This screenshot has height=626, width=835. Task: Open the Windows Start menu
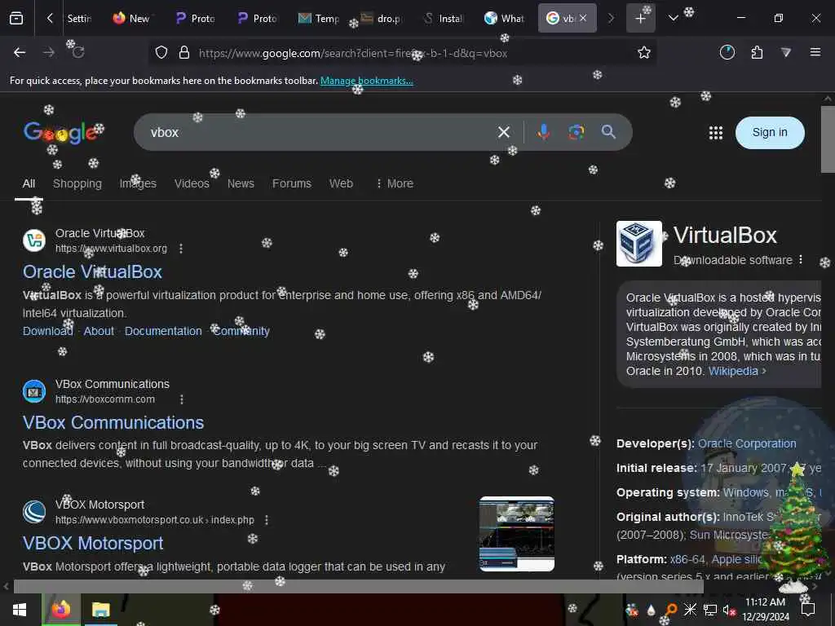(x=20, y=610)
